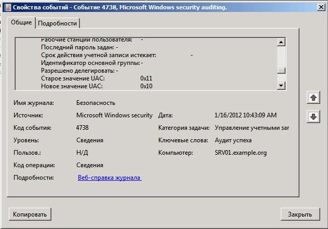
Task: Click the Безопасность log name value
Action: 95,103
